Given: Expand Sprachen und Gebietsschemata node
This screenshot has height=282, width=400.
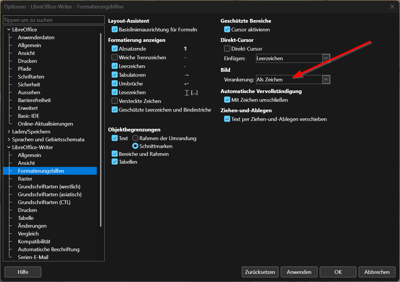Looking at the screenshot, I should click(9, 140).
